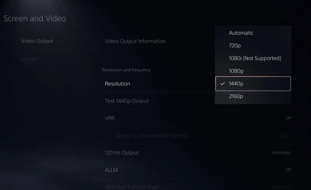Open Video Output Information
The image size is (311, 190).
(135, 41)
